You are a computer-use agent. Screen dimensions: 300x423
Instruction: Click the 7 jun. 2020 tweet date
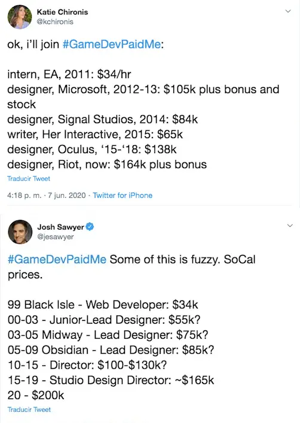tap(67, 195)
